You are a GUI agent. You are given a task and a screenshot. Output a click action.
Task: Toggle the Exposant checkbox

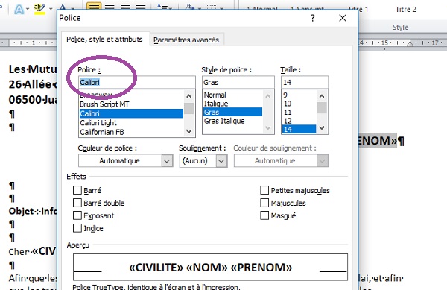(x=77, y=215)
